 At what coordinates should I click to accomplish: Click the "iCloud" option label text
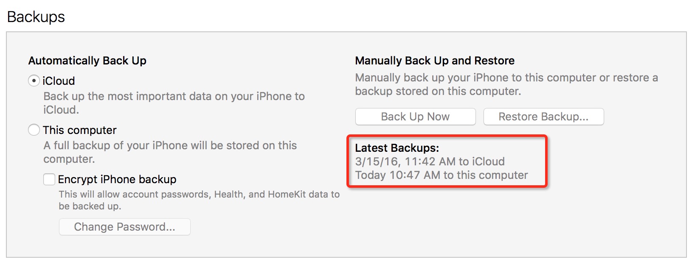59,81
